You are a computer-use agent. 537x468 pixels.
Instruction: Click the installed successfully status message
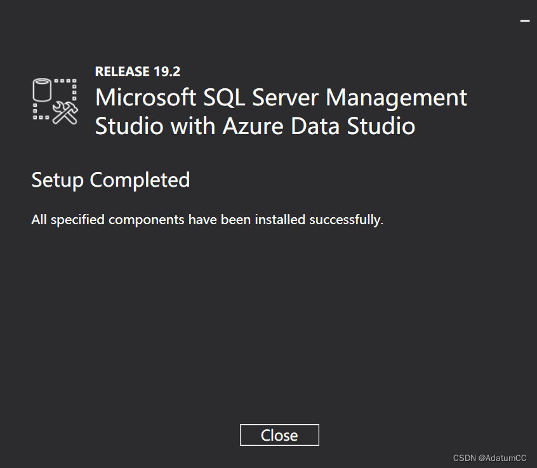point(208,220)
